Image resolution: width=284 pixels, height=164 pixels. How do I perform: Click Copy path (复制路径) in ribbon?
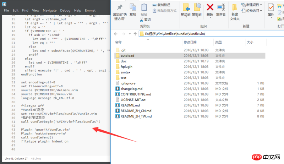[162, 5]
